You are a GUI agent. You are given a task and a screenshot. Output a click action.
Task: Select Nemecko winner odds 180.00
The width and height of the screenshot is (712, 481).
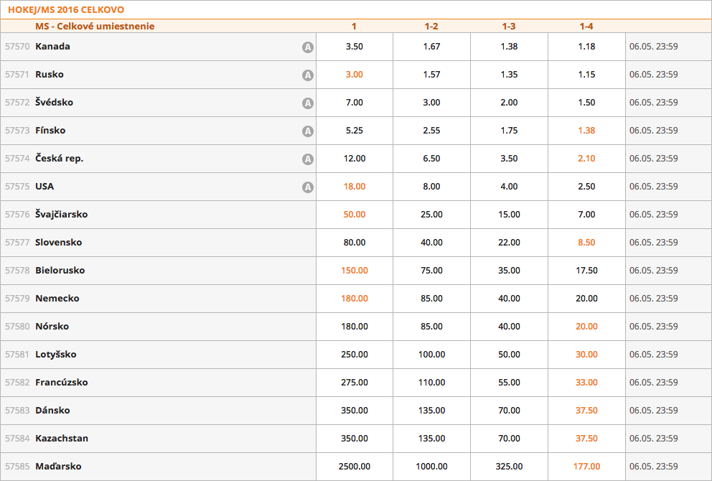(354, 299)
